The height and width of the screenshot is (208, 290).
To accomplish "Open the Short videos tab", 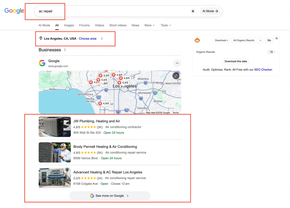I will (x=118, y=25).
